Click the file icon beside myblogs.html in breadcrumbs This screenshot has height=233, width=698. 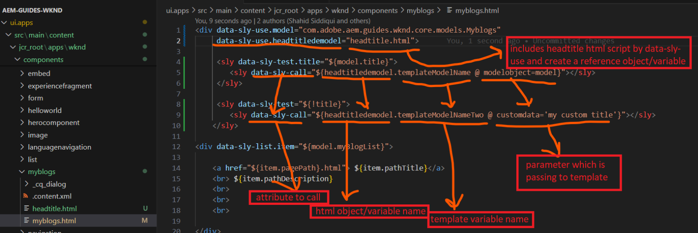pyautogui.click(x=449, y=10)
